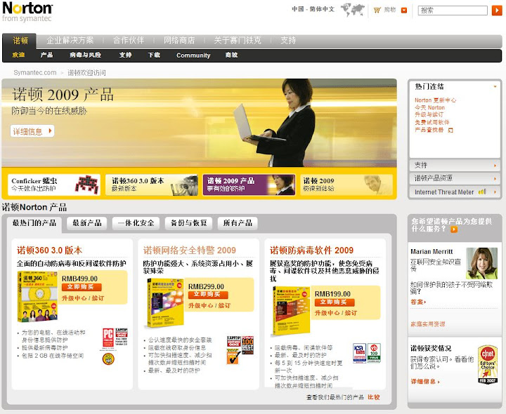Image resolution: width=506 pixels, height=414 pixels.
Task: Click 升级中心 / 续订 under RMB299.00
Action: (x=209, y=306)
